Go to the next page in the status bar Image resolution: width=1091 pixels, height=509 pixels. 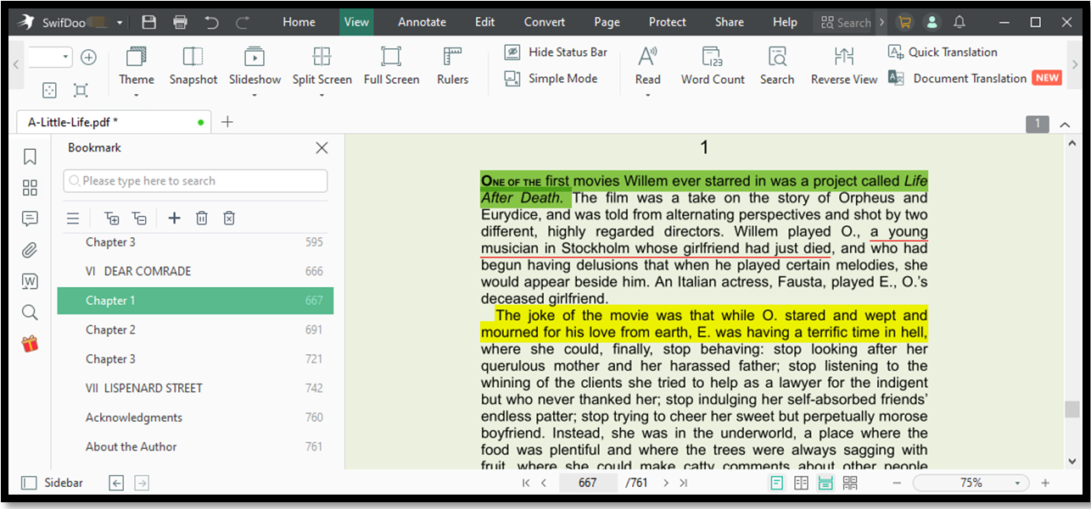point(666,483)
